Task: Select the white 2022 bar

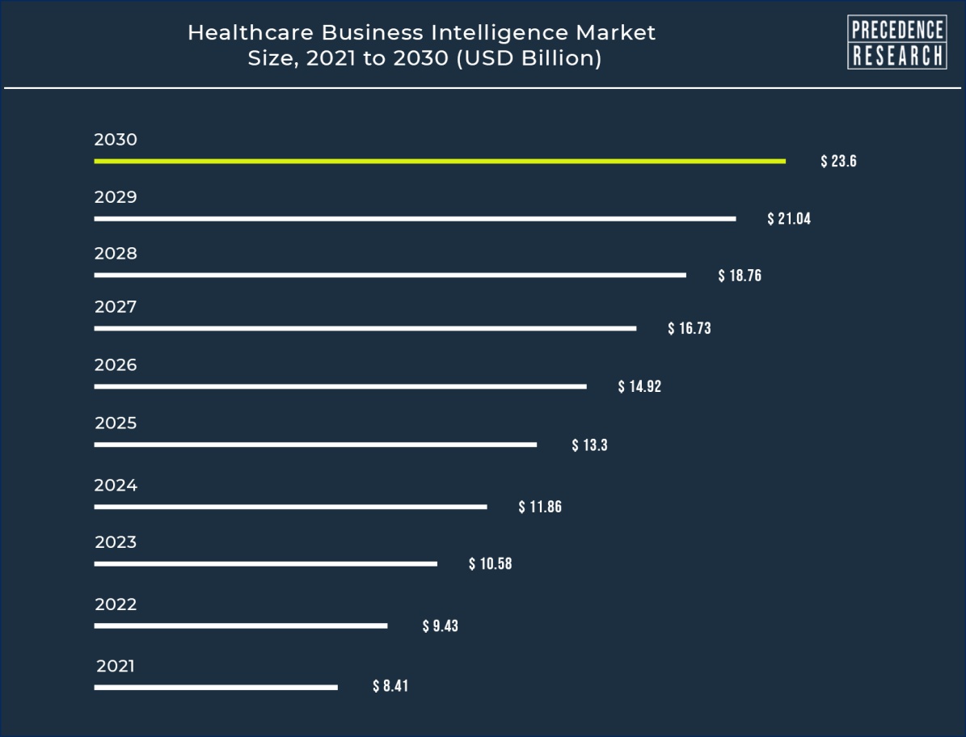Action: coord(240,625)
